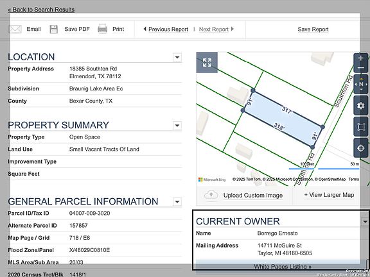Open the View Larger Map link
The height and width of the screenshot is (277, 370).
coord(329,195)
